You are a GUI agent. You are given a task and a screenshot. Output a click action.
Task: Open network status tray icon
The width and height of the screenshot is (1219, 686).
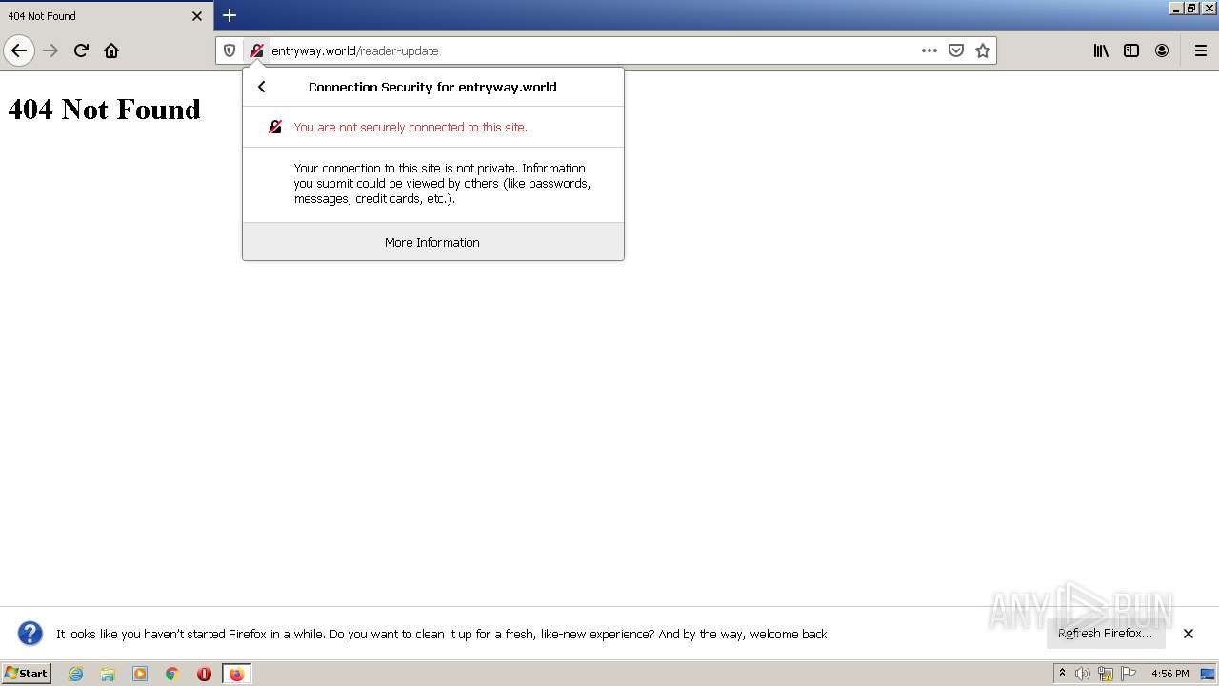pyautogui.click(x=1106, y=674)
